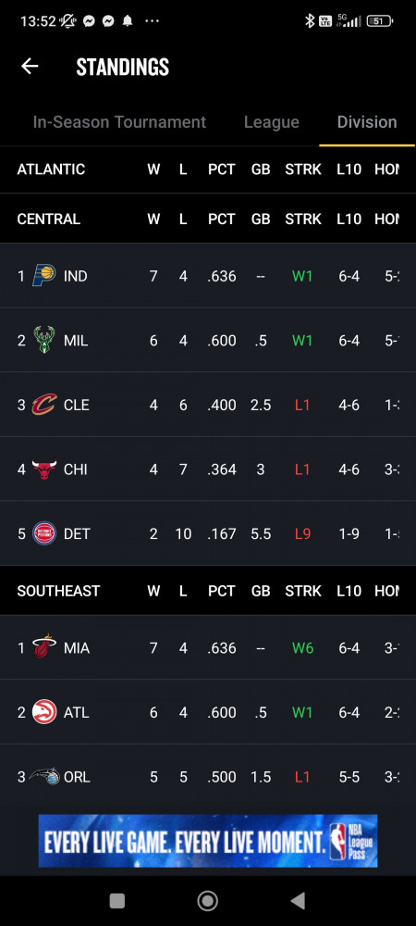Tap the Android home navigation button
Image resolution: width=416 pixels, height=926 pixels.
tap(207, 901)
